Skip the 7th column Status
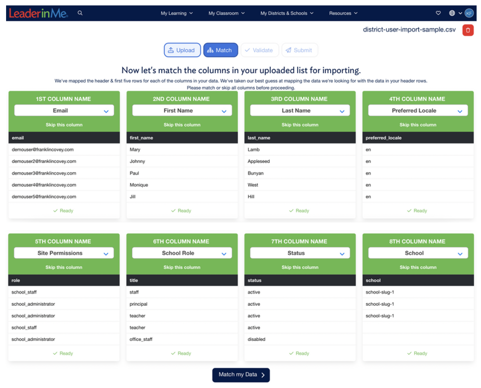Image resolution: width=481 pixels, height=388 pixels. (300, 267)
